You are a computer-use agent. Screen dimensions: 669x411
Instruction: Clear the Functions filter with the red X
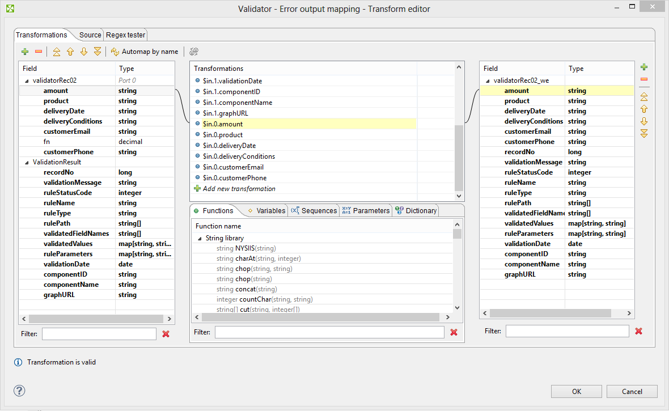coord(454,332)
